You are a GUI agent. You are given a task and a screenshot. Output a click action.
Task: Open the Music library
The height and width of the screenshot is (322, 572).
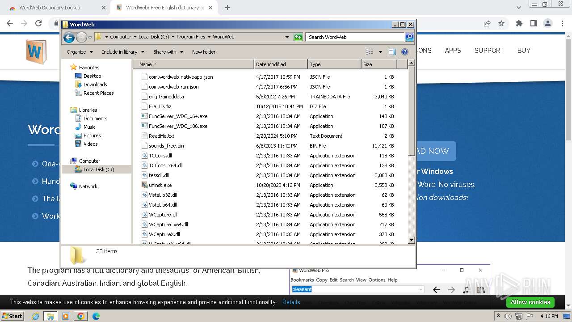[89, 127]
